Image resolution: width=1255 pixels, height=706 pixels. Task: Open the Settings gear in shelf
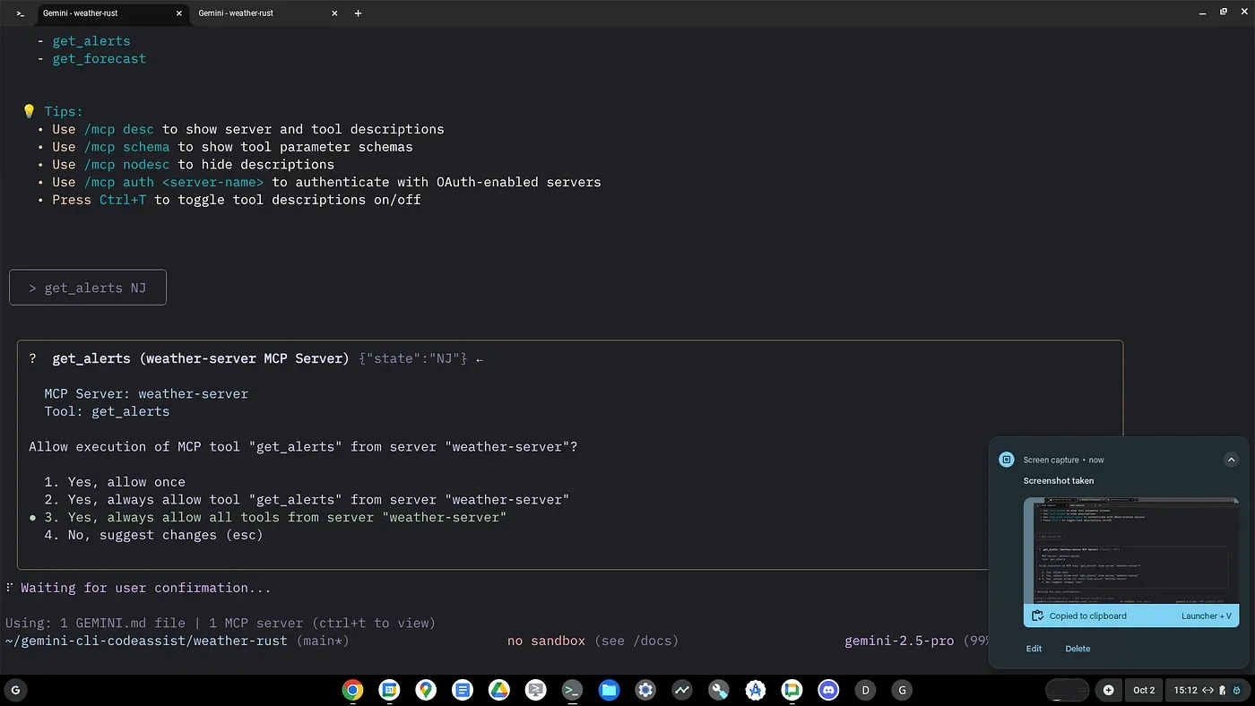(645, 690)
